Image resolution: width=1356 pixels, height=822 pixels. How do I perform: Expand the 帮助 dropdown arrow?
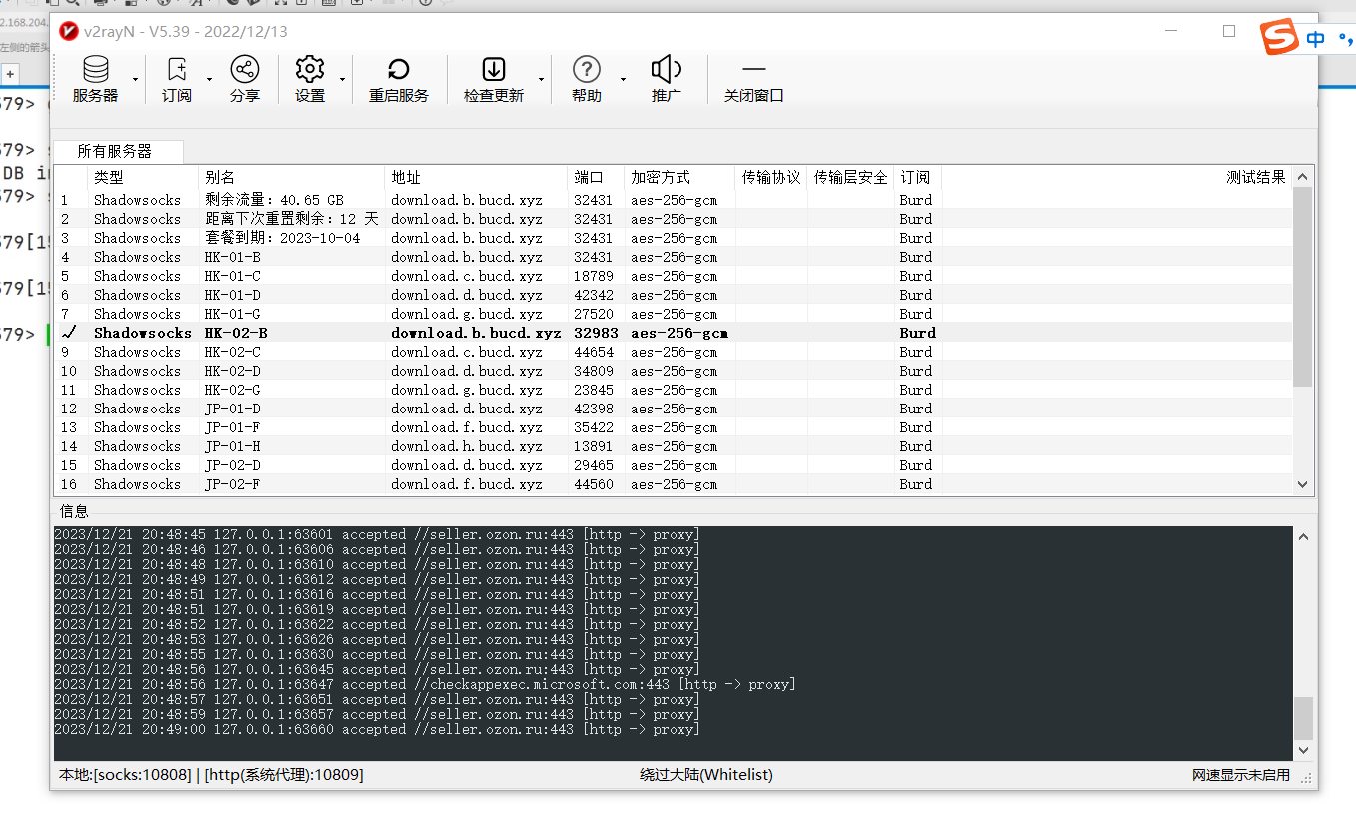coord(623,79)
